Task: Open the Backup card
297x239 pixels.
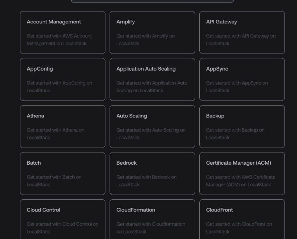Action: (x=242, y=126)
